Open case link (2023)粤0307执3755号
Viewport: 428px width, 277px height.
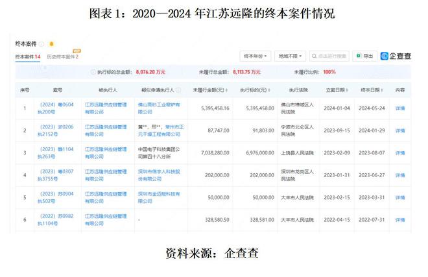(x=56, y=175)
